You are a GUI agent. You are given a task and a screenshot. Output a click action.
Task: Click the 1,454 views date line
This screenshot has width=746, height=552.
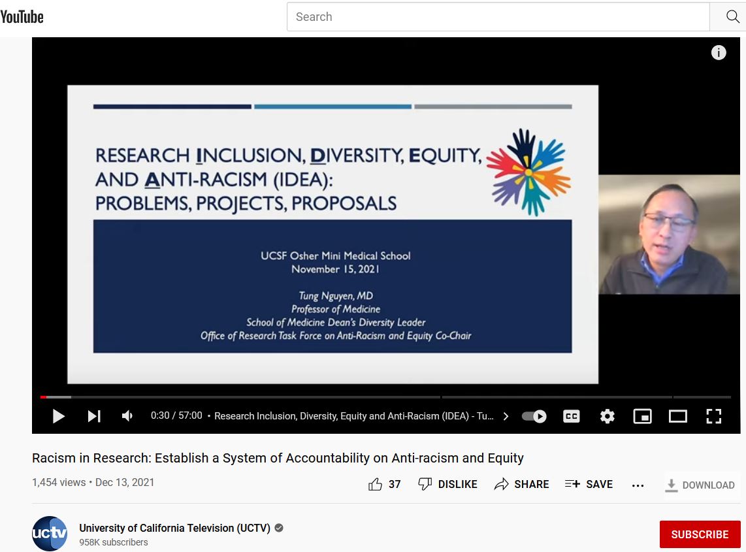(x=93, y=483)
